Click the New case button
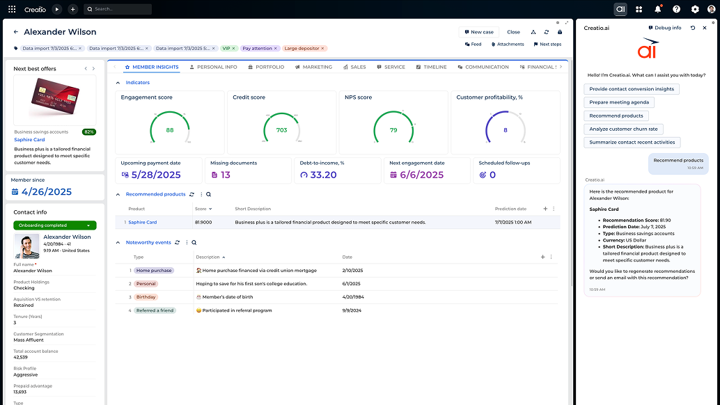This screenshot has width=720, height=405. [478, 32]
